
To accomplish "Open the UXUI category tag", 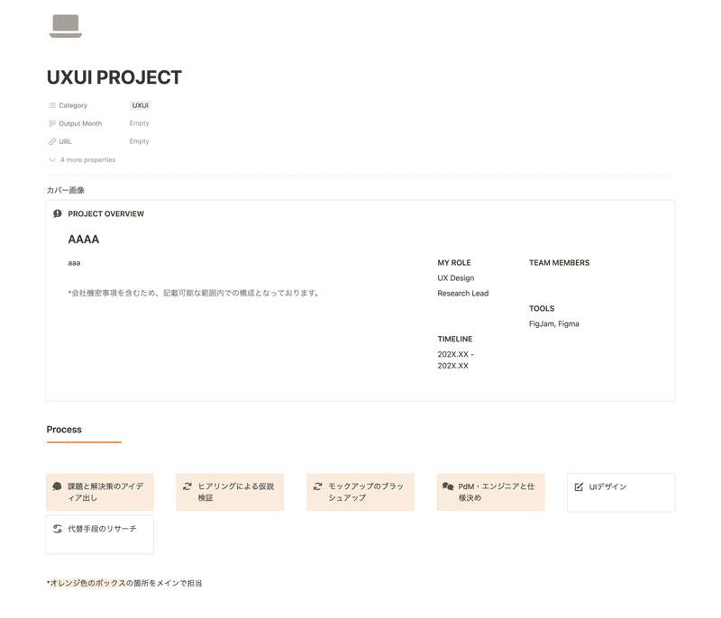I will coord(141,105).
